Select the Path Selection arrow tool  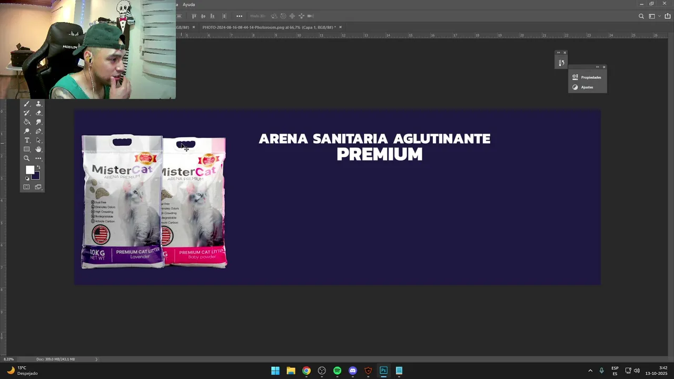pos(38,140)
